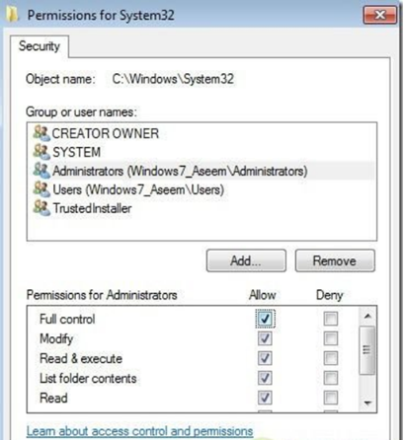Click the folder icon in title bar
Viewport: 404px width, 440px height.
(x=12, y=14)
